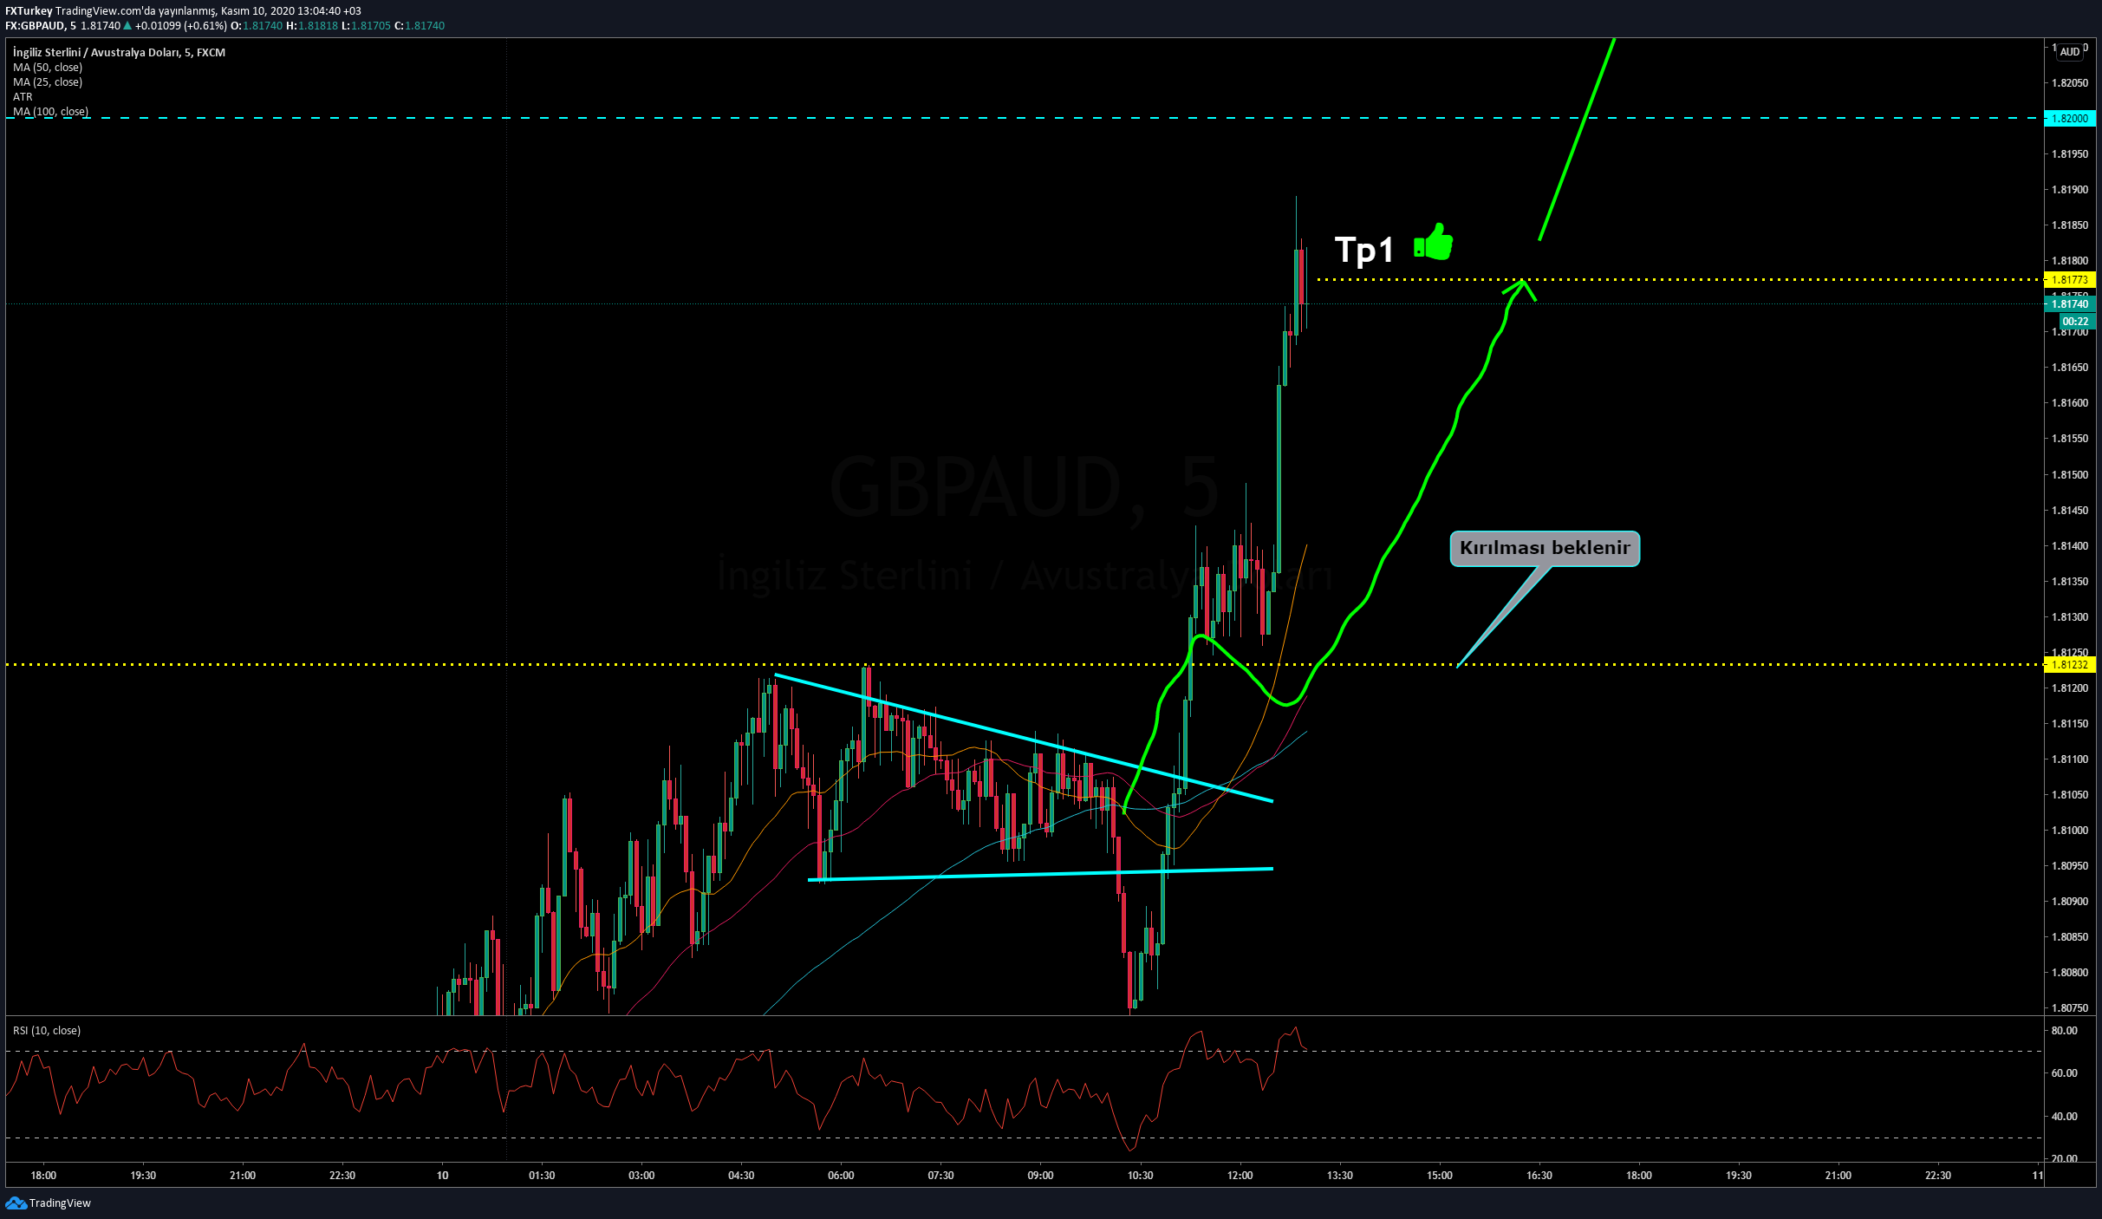Click the TradingView logo at the bottom
This screenshot has height=1219, width=2102.
point(48,1203)
